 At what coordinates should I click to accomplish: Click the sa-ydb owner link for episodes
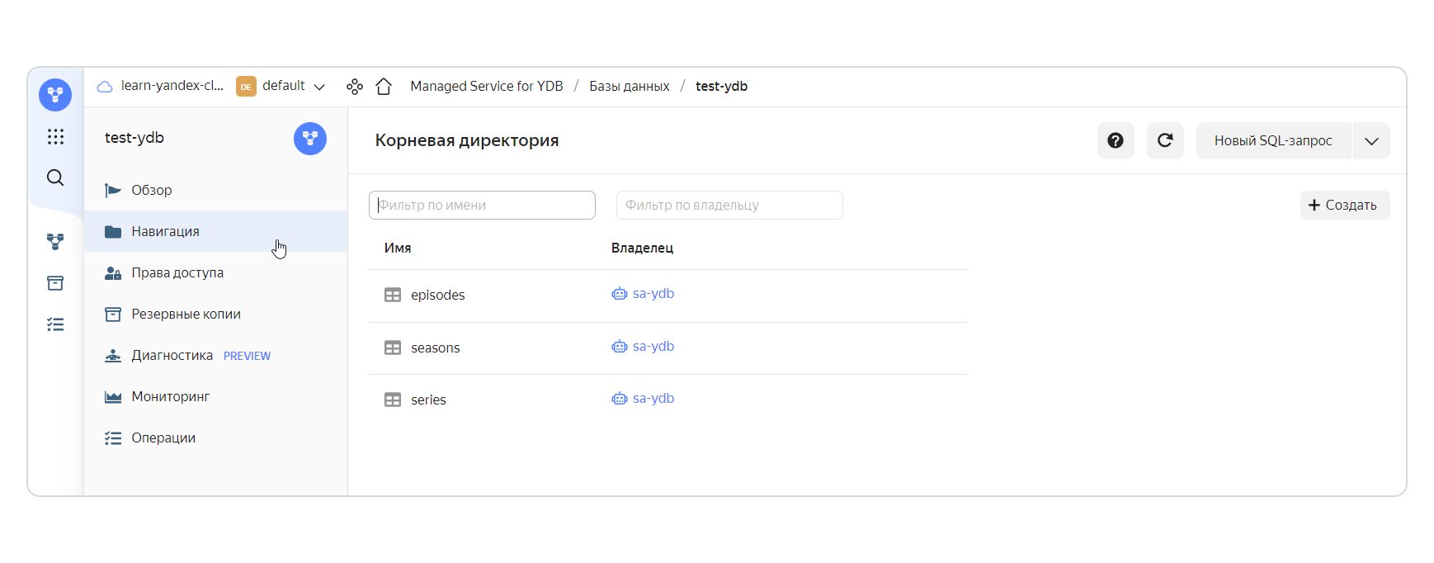point(643,293)
